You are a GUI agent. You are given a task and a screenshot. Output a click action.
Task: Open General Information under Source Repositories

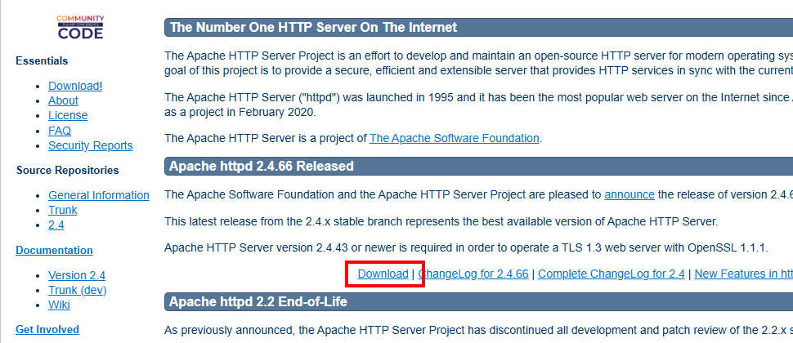point(99,195)
